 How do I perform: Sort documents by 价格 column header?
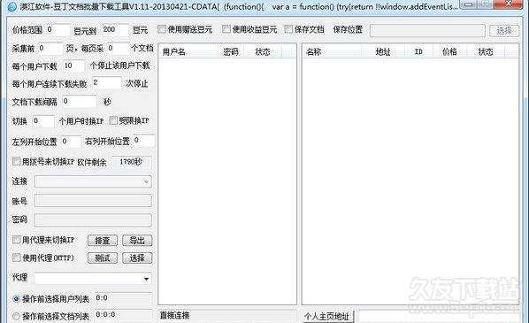click(x=449, y=51)
